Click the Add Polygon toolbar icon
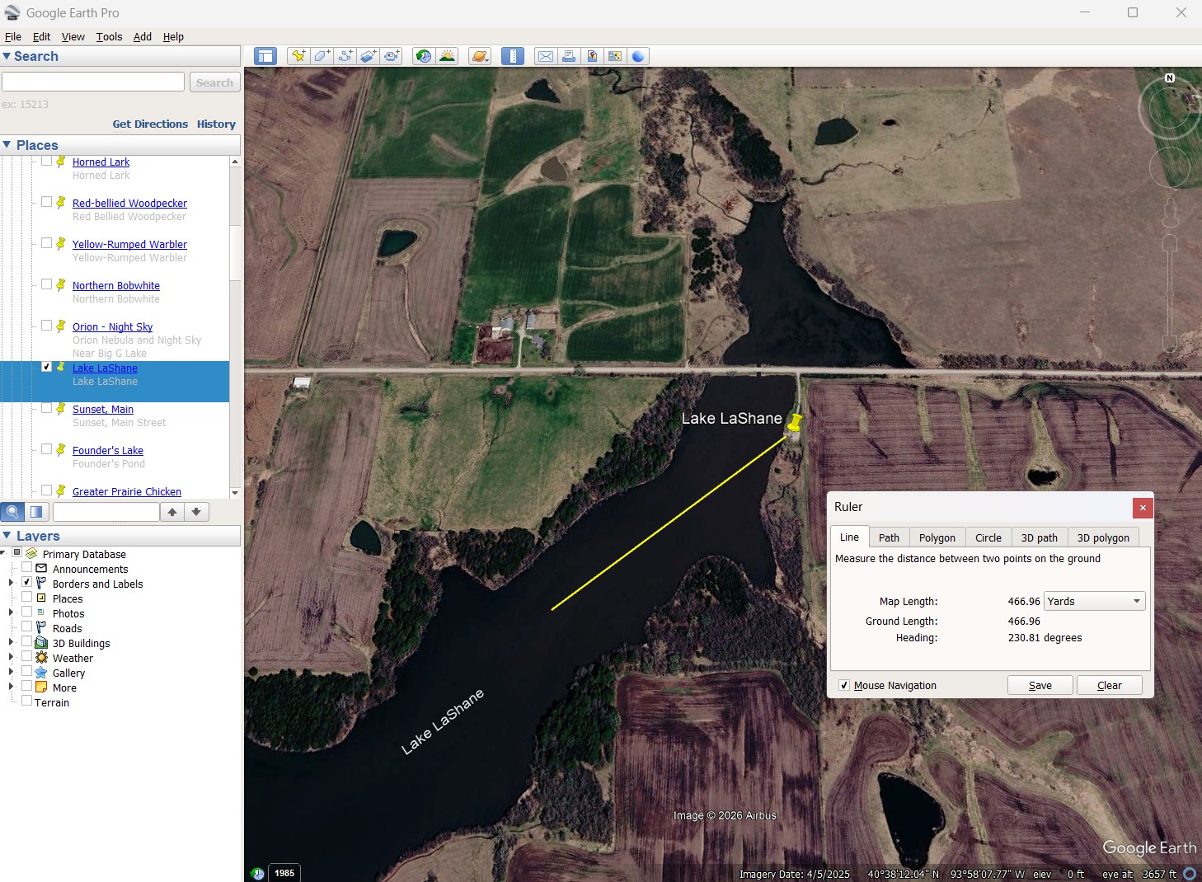The width and height of the screenshot is (1202, 882). 322,56
